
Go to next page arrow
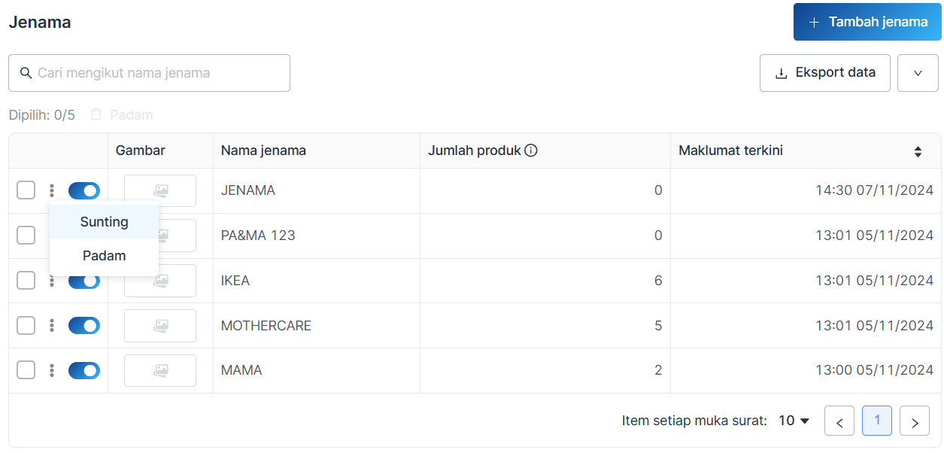[915, 421]
